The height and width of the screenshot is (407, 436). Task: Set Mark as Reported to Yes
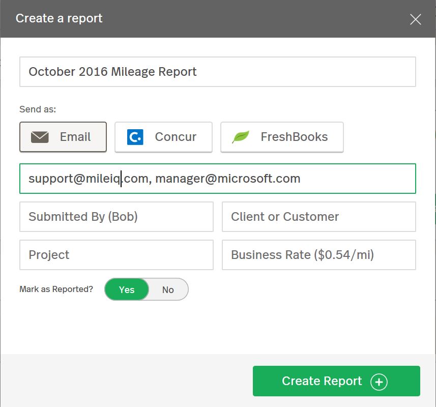pos(127,289)
